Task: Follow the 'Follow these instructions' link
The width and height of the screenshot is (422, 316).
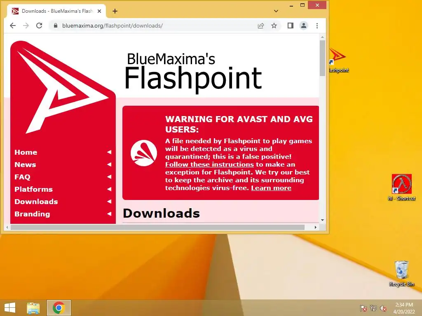Action: 209,165
